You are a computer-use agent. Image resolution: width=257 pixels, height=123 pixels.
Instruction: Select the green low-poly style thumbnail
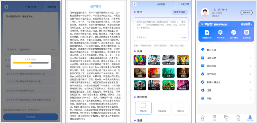(x=169, y=73)
